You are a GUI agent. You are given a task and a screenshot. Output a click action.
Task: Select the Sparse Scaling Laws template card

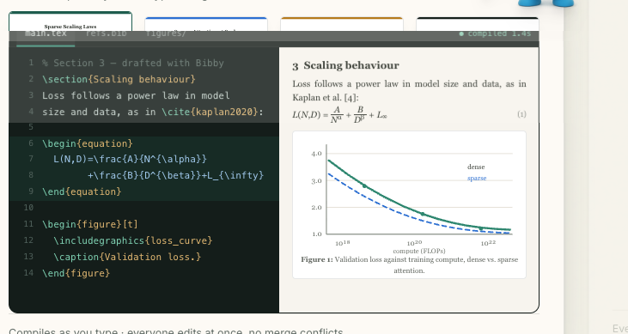tap(70, 22)
